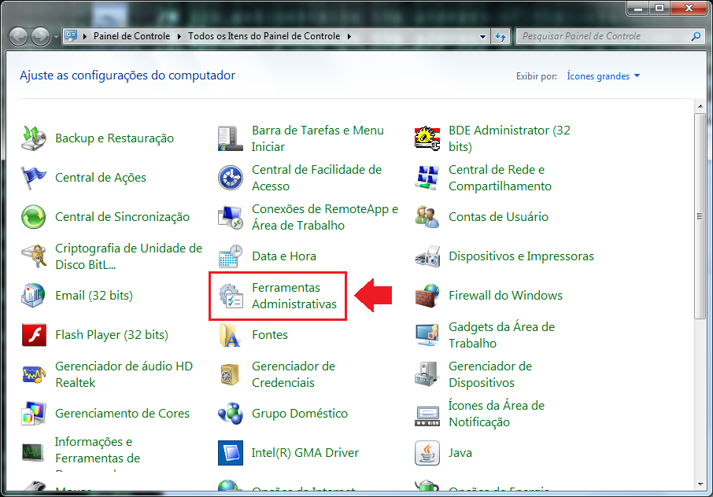Click the Grupo Doméstico spheres icon
The height and width of the screenshot is (497, 713).
coord(231,414)
